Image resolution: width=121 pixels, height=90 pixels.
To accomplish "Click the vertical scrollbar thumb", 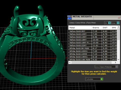I will click(118, 34).
